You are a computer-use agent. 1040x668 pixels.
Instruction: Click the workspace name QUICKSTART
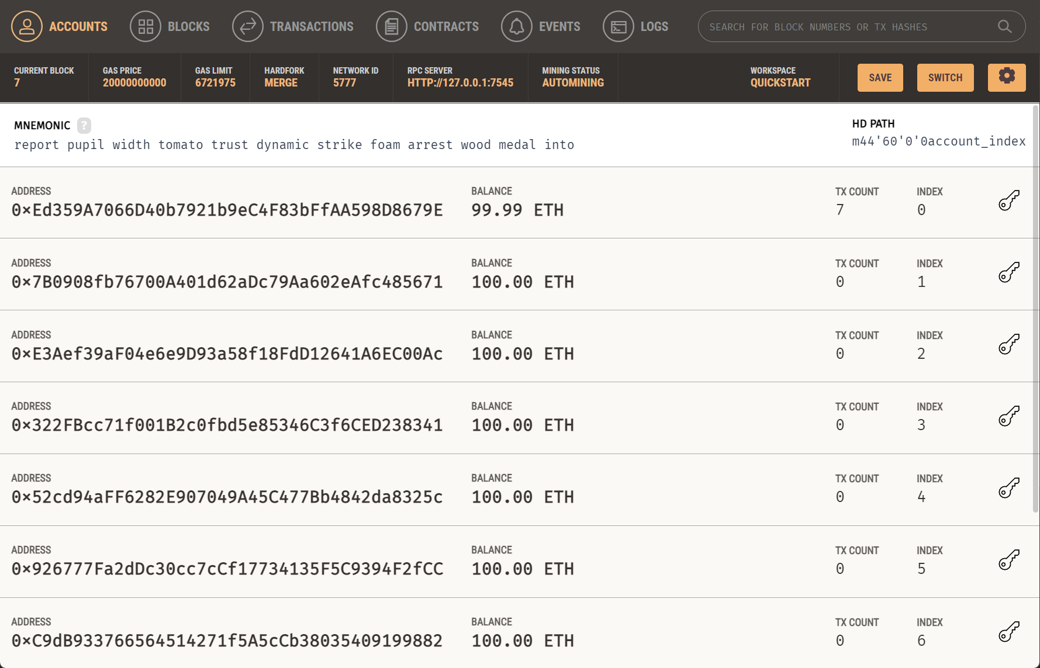pyautogui.click(x=780, y=83)
